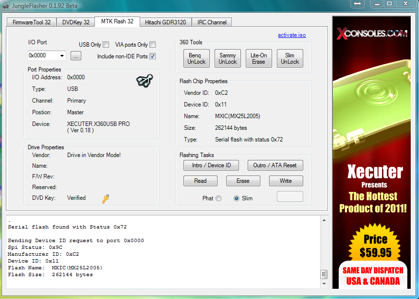
Task: Click the USB connection icon in Port Properties
Action: click(x=145, y=81)
